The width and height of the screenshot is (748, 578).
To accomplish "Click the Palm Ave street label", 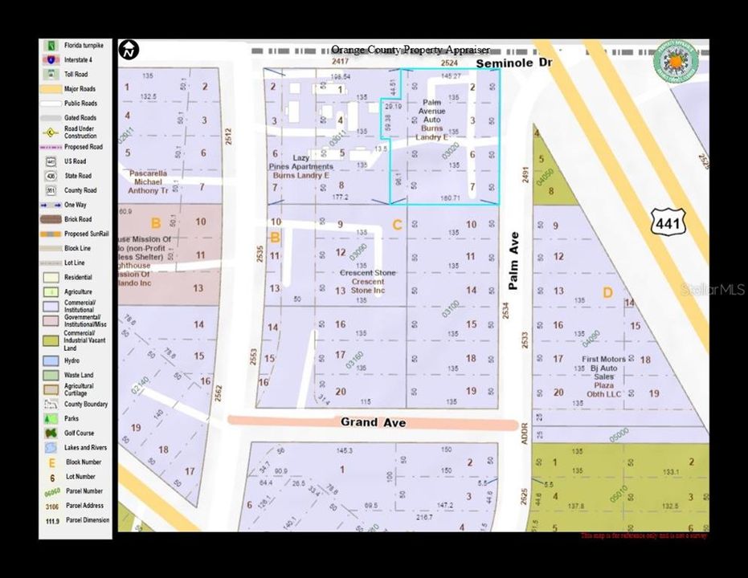I will [513, 261].
